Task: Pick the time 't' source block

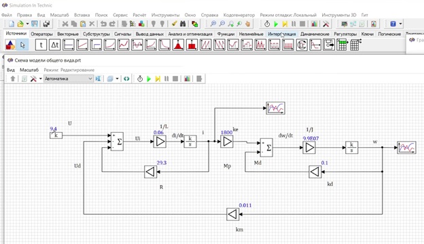Action: [x=41, y=45]
